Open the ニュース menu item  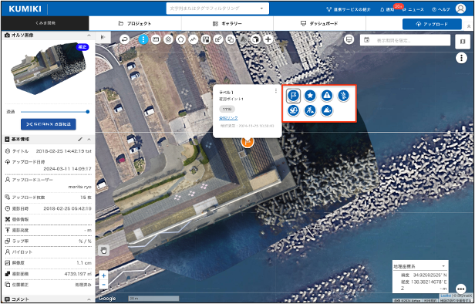click(413, 9)
